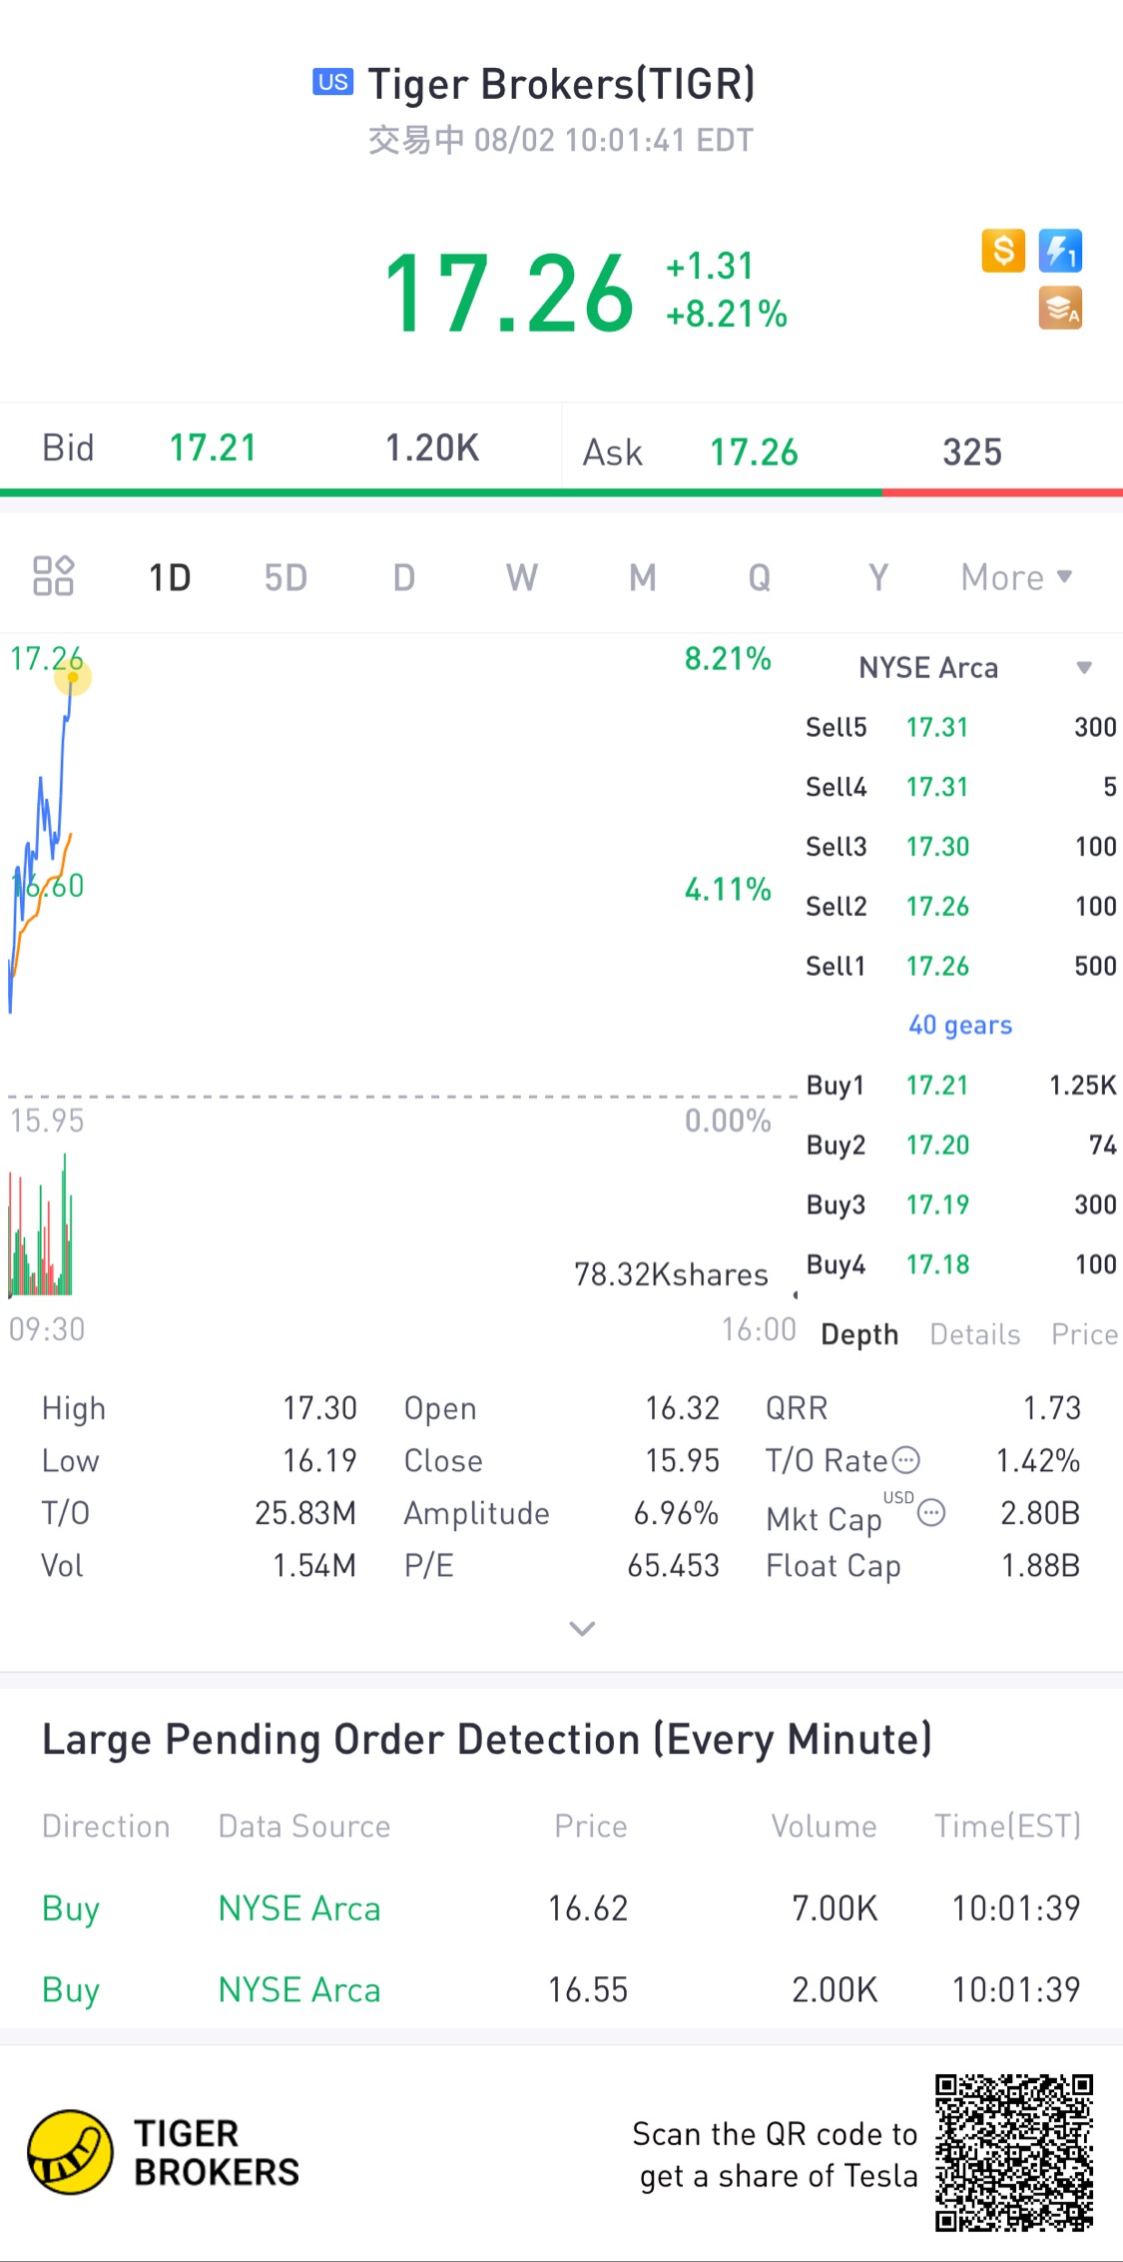Tap the Tiger Brokers logo

70,2152
